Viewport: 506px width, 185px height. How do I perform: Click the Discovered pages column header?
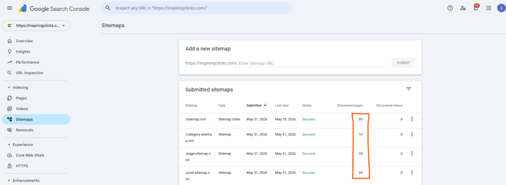pyautogui.click(x=350, y=106)
